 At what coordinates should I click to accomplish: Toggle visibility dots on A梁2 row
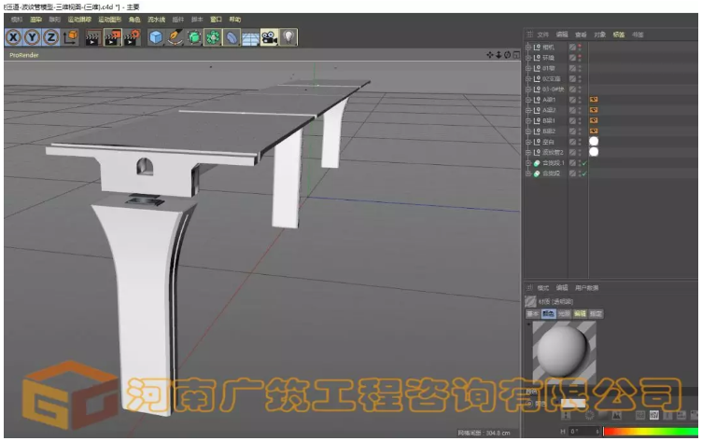click(x=580, y=110)
